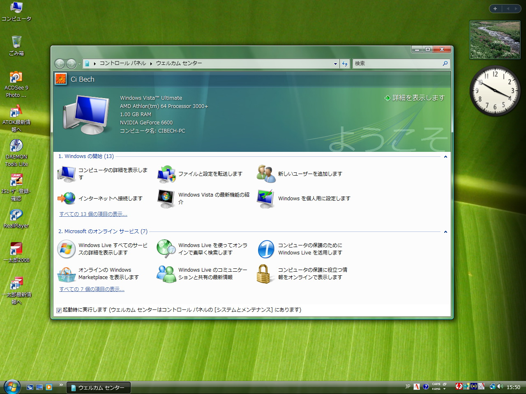Image resolution: width=526 pixels, height=394 pixels.
Task: Click the search input field
Action: pos(397,64)
